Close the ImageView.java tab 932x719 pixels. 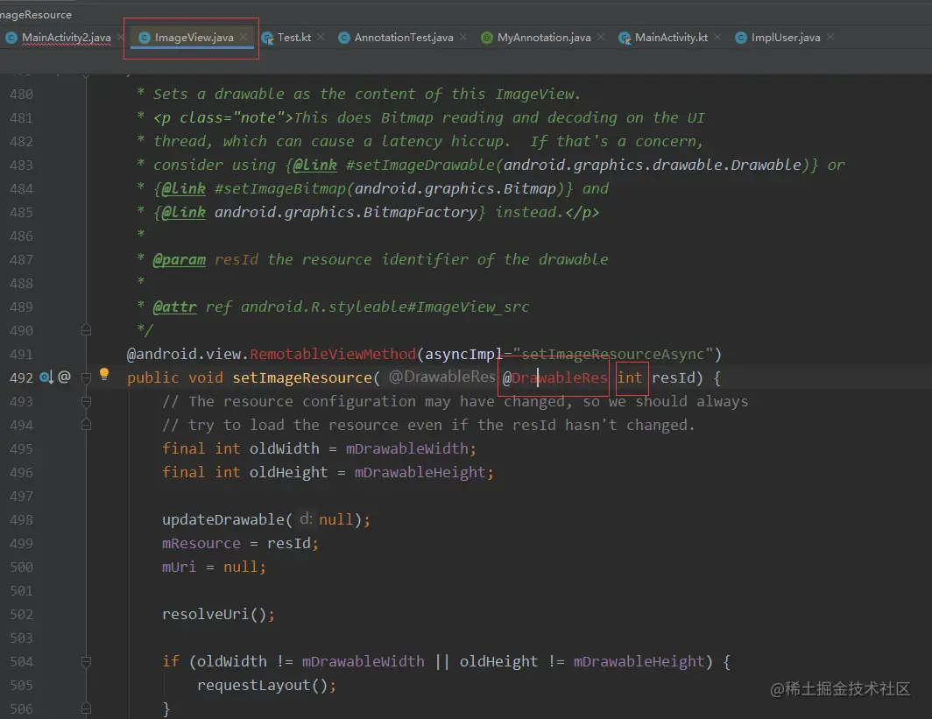pyautogui.click(x=244, y=37)
